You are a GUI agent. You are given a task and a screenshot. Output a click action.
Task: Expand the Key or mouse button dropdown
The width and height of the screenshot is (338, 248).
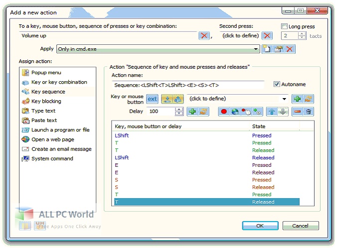(x=284, y=99)
